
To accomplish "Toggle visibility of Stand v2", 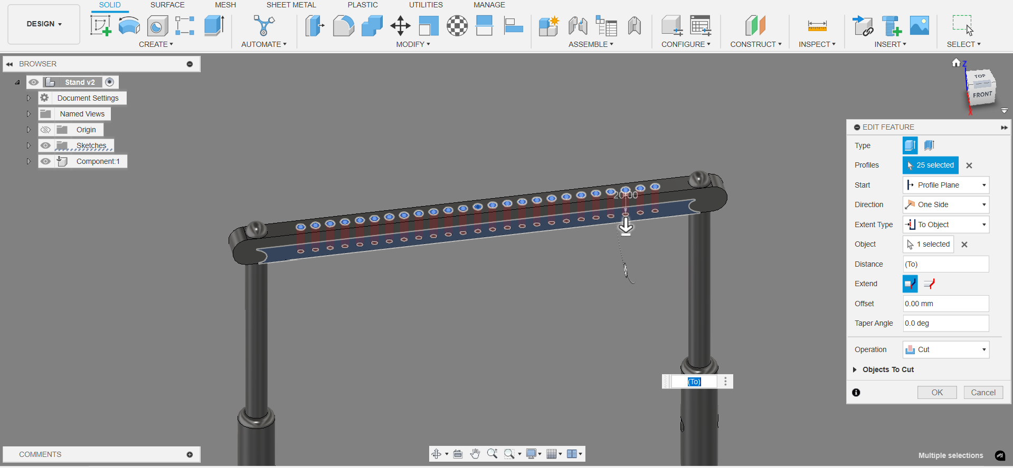I will (34, 82).
